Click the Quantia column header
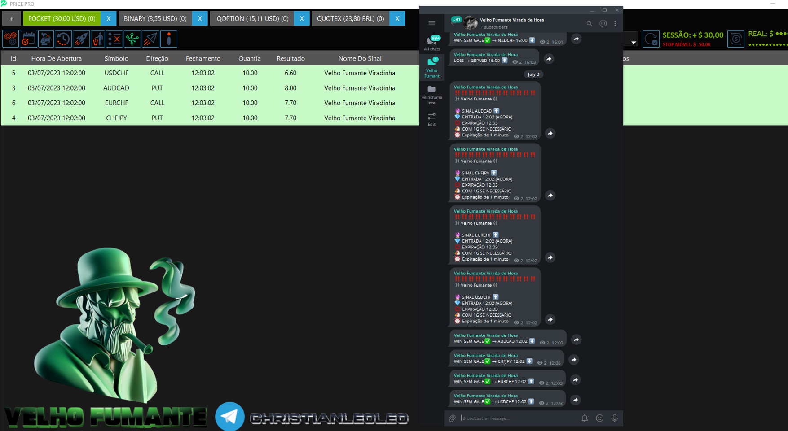This screenshot has width=788, height=431. pyautogui.click(x=250, y=58)
